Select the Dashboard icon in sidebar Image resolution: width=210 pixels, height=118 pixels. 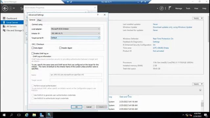pos(4,18)
